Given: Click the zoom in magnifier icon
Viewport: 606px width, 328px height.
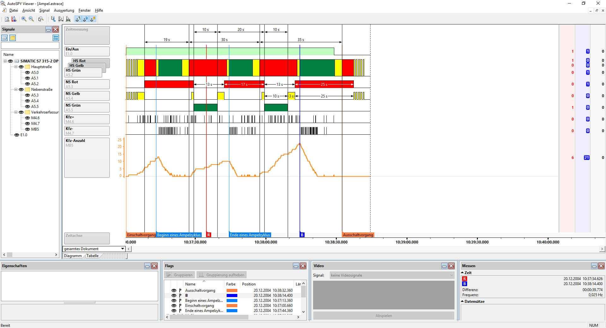Looking at the screenshot, I should click(x=24, y=19).
